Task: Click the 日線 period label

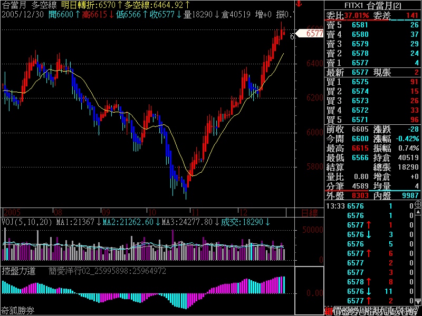Action: pos(310,213)
